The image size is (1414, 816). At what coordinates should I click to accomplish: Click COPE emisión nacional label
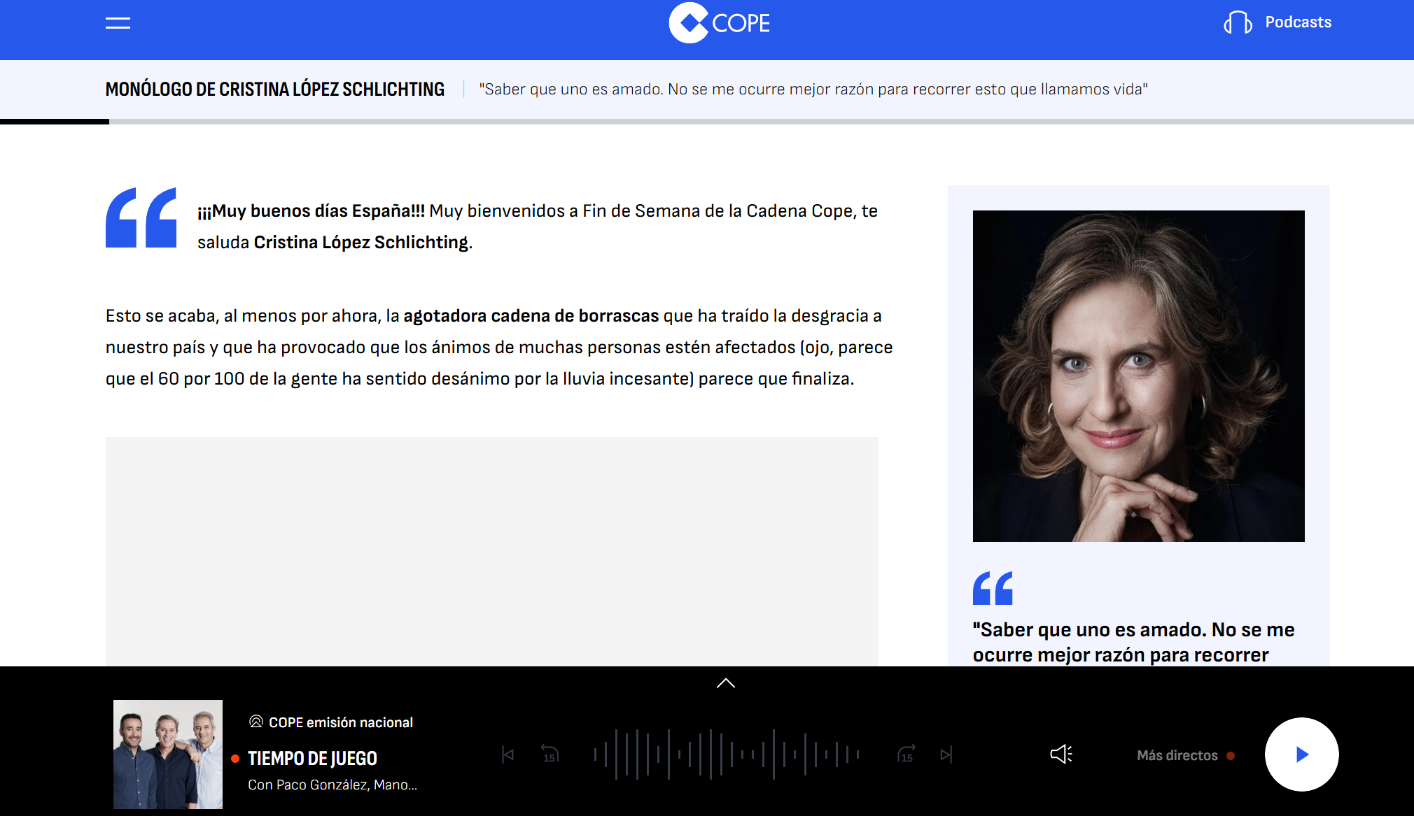click(341, 722)
